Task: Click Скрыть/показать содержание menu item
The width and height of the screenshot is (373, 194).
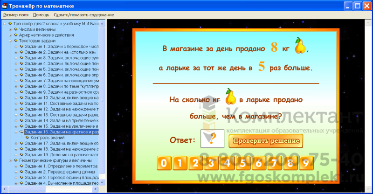Action: tap(84, 15)
